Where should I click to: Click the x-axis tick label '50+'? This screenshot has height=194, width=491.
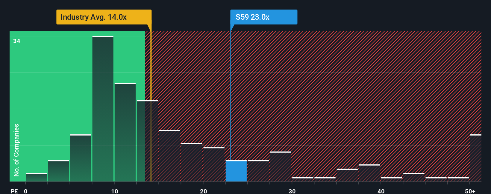[x=470, y=191]
